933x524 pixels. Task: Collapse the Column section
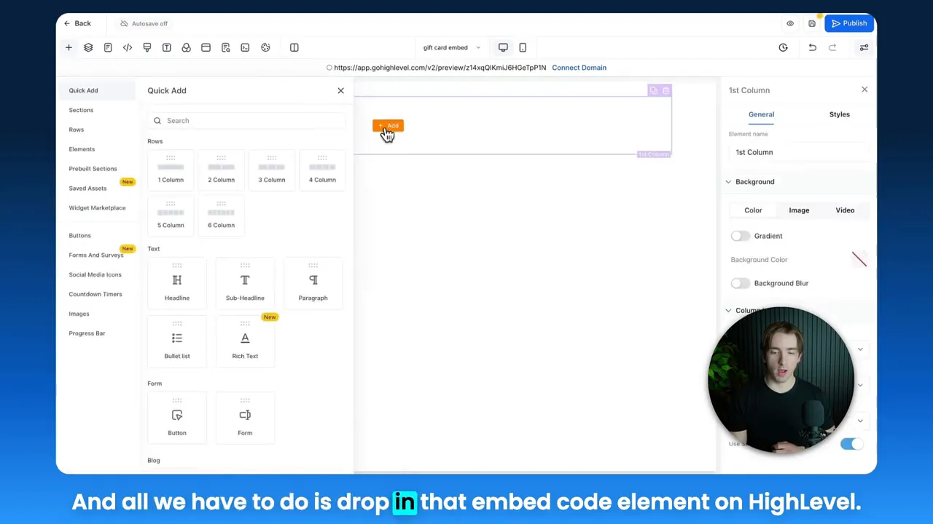pos(728,310)
